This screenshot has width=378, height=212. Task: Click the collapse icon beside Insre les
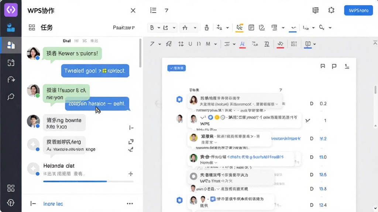(x=33, y=204)
